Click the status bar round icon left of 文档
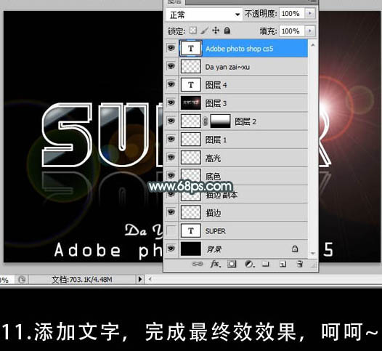This screenshot has width=382, height=351. (x=22, y=280)
